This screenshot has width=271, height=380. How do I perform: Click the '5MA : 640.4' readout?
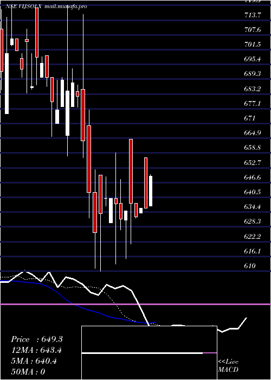pos(34,361)
